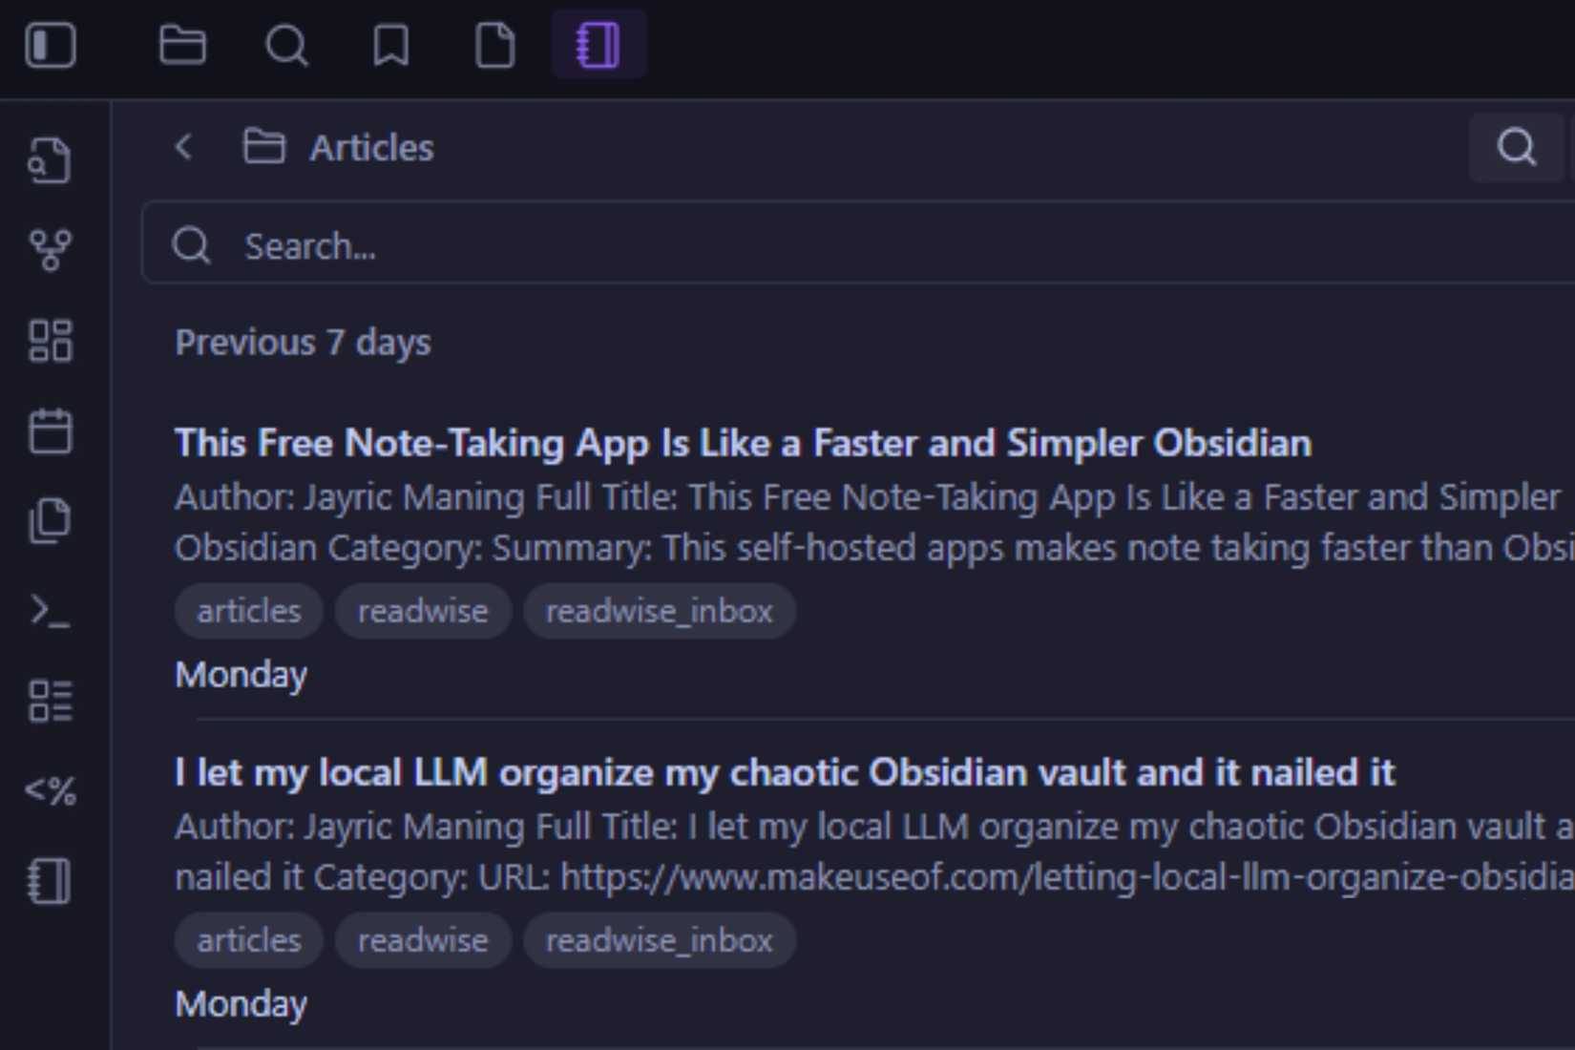This screenshot has height=1050, width=1575.
Task: Switch to the search tab icon
Action: point(286,45)
